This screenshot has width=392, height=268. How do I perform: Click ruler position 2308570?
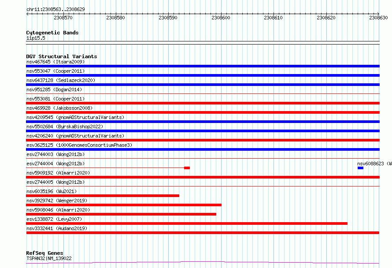[x=63, y=18]
